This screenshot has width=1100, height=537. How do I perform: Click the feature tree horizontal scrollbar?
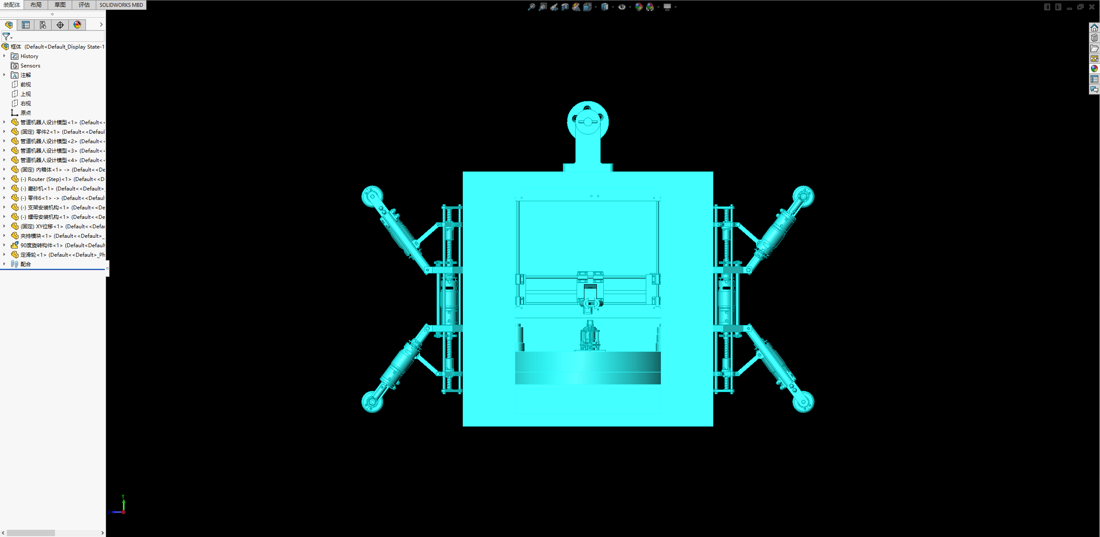[x=31, y=533]
